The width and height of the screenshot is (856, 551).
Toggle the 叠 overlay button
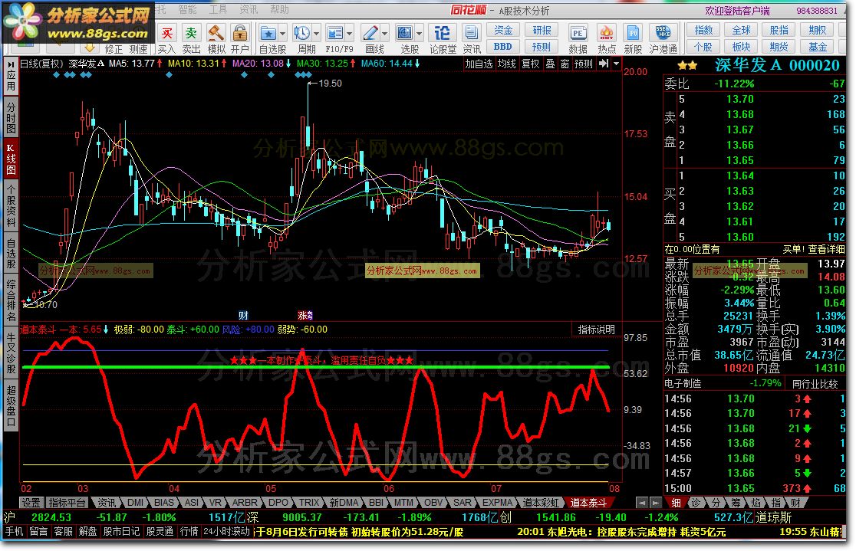[x=550, y=64]
